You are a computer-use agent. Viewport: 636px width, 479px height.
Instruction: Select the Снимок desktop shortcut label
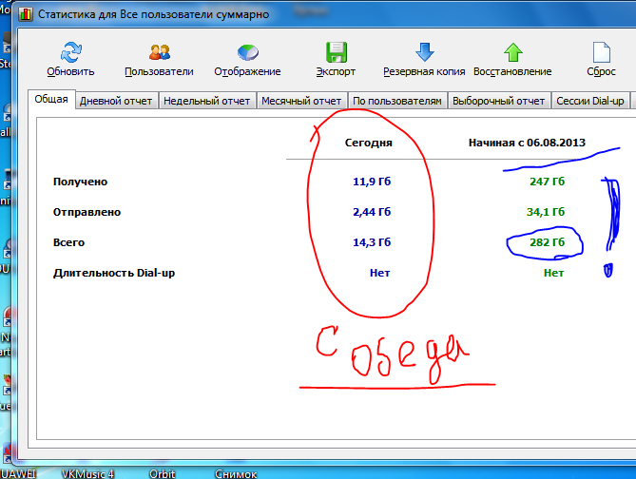[236, 473]
